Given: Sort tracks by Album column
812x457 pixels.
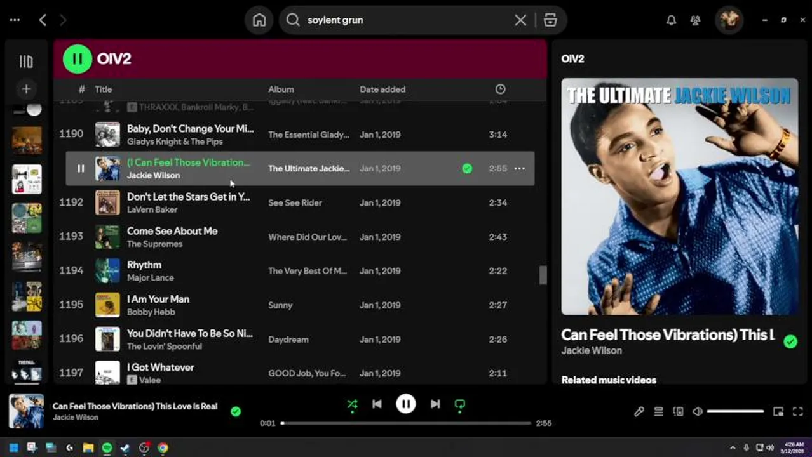Looking at the screenshot, I should click(281, 89).
